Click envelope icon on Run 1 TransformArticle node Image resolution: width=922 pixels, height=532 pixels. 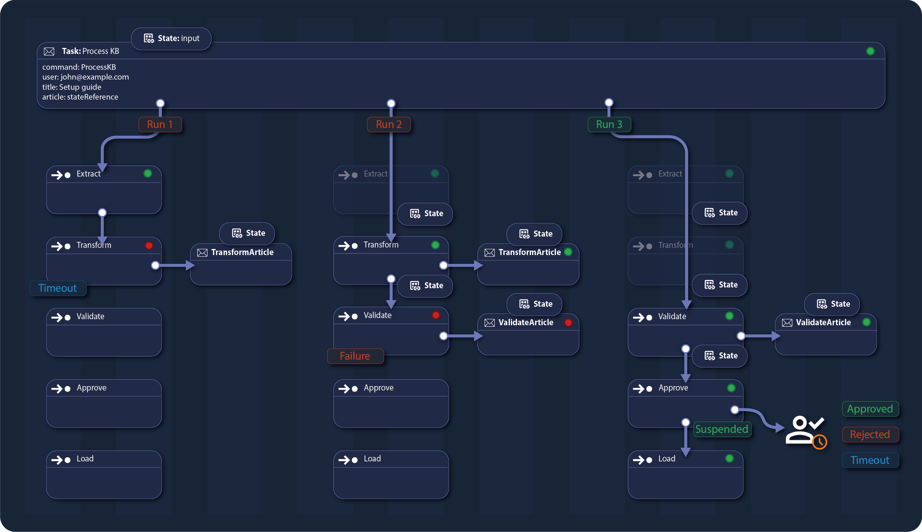click(203, 252)
